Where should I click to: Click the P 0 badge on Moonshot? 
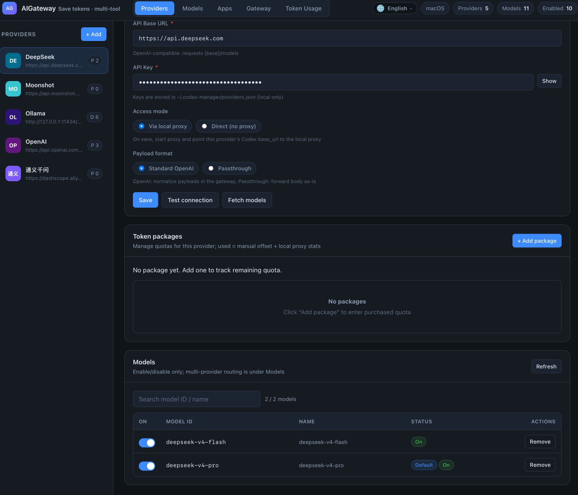[95, 89]
